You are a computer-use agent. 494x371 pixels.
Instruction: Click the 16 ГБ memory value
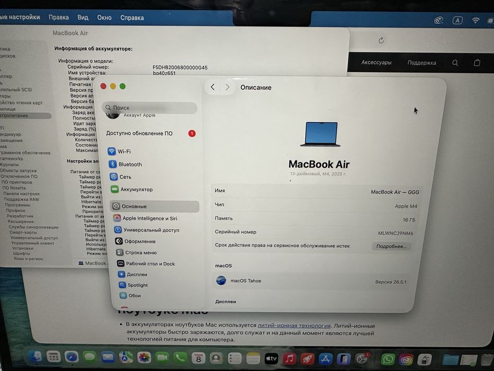tap(409, 220)
